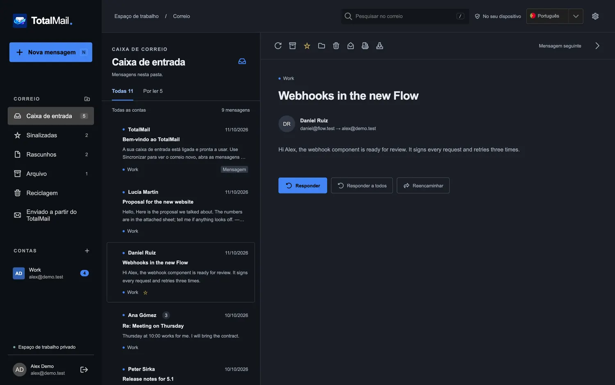Switch to the Todas 11 tab
Viewport: 615px width, 385px height.
click(123, 91)
